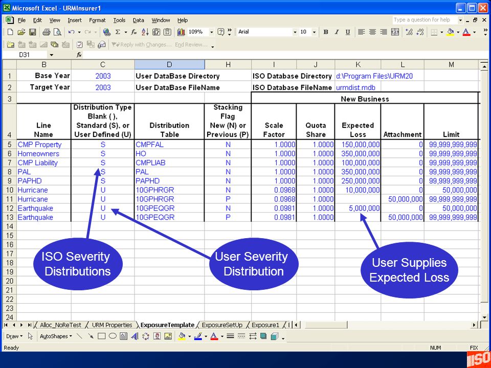Center the cell contents
Screen dimensions: 491x368
[372, 32]
